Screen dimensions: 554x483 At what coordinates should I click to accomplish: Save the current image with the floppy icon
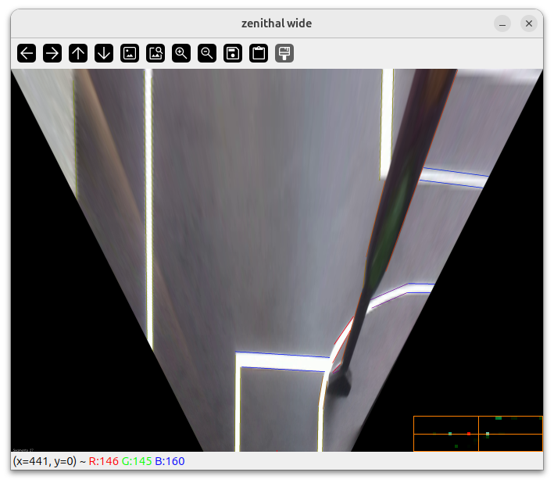tap(233, 53)
